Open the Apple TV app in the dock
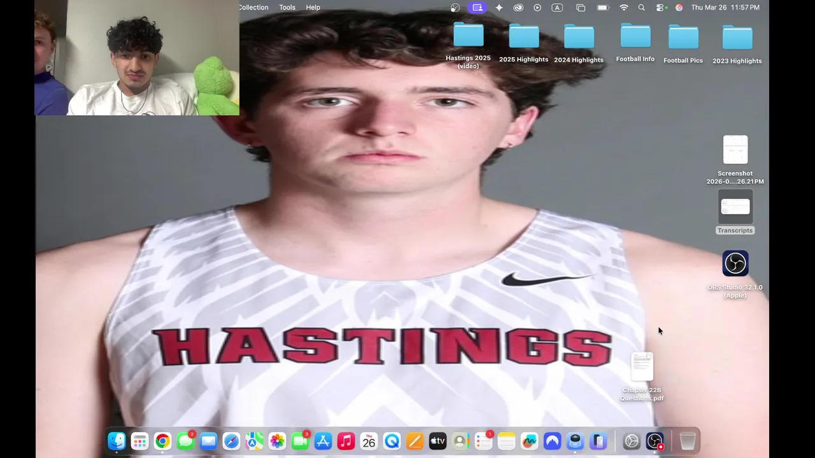Screen dimensions: 815x458 [437, 441]
